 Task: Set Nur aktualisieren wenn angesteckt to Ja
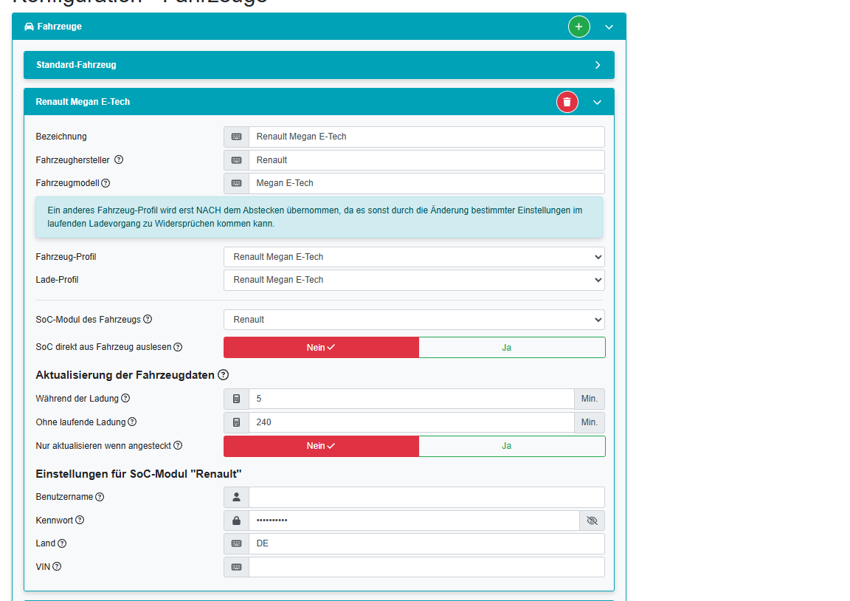(x=512, y=446)
